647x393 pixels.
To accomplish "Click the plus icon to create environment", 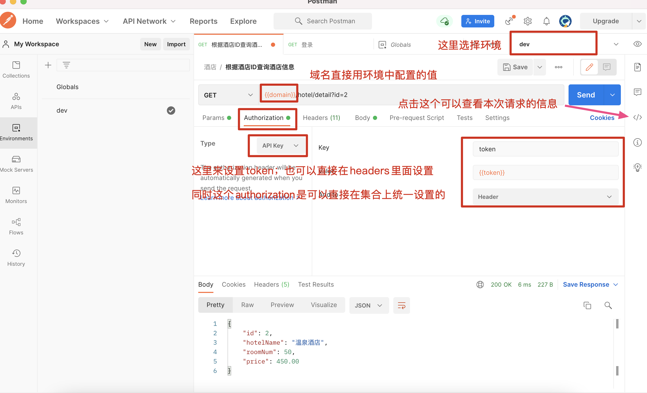I will (x=48, y=65).
